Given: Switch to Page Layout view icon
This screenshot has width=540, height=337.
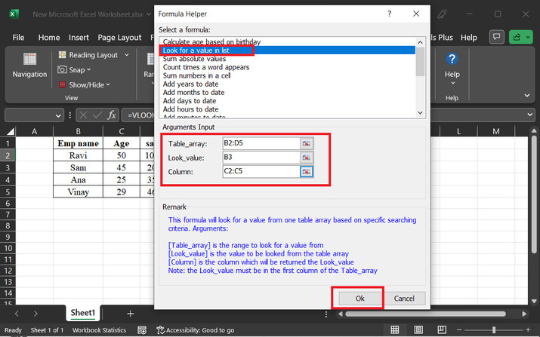Looking at the screenshot, I should (x=418, y=329).
